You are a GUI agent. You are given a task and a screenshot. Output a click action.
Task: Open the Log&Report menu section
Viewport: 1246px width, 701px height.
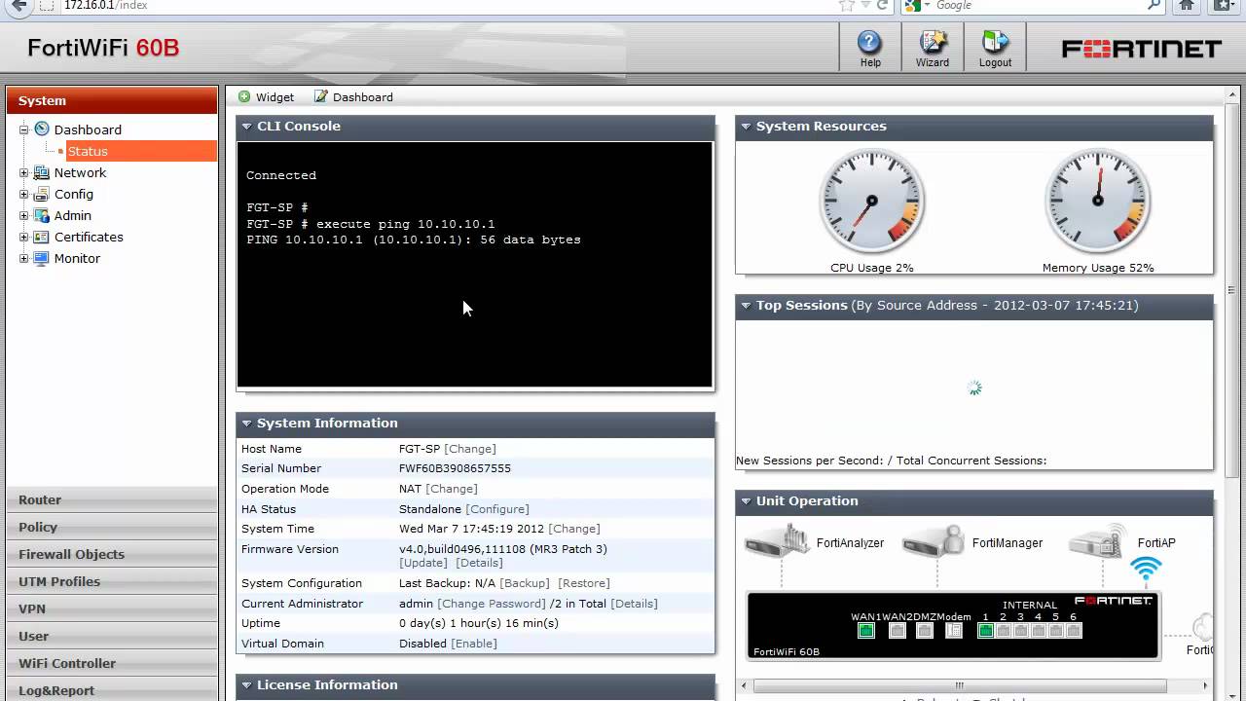112,690
